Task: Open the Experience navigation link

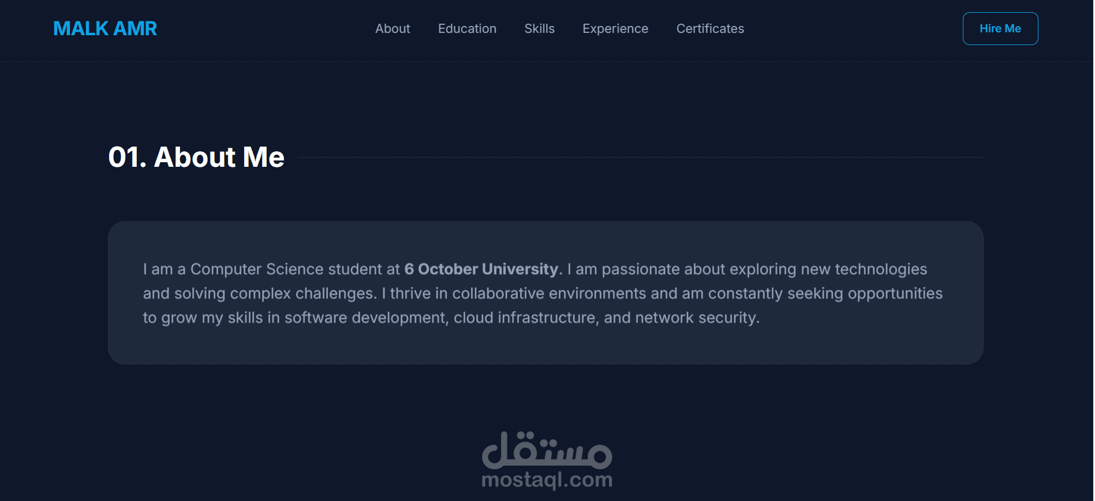Action: point(615,28)
